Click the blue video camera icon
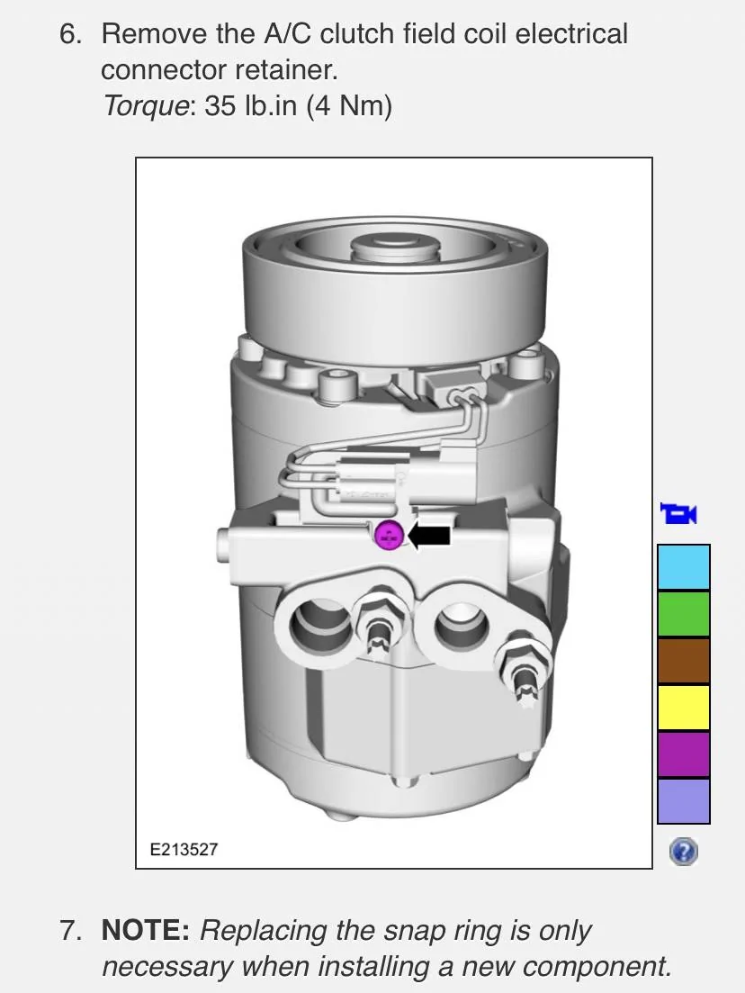 [678, 513]
